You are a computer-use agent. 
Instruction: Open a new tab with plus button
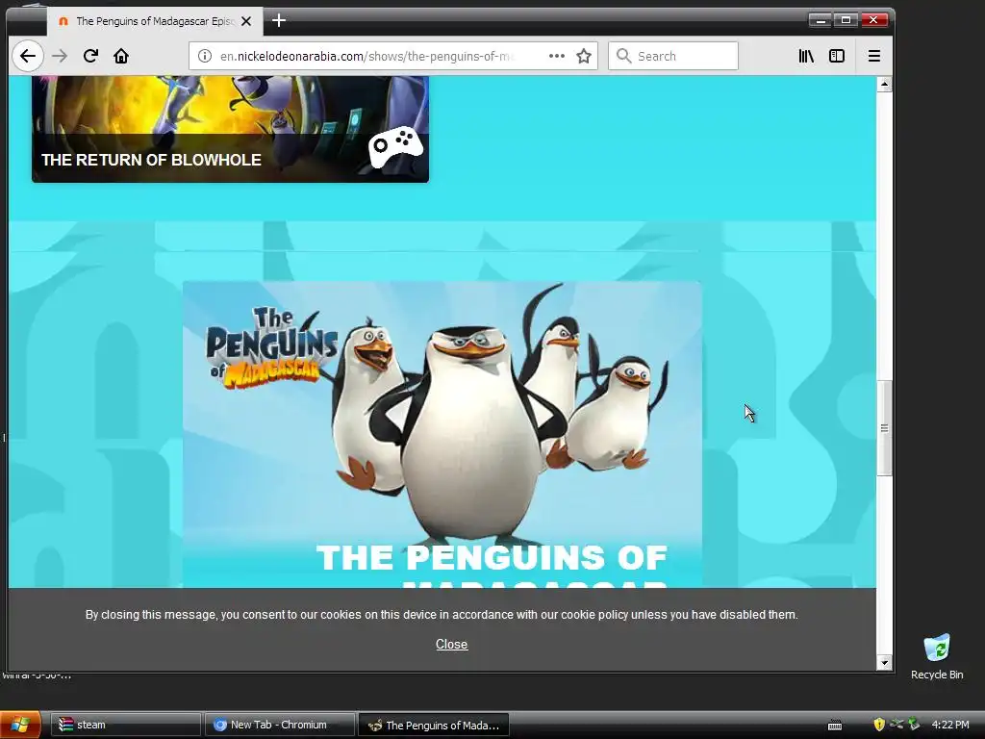point(279,21)
